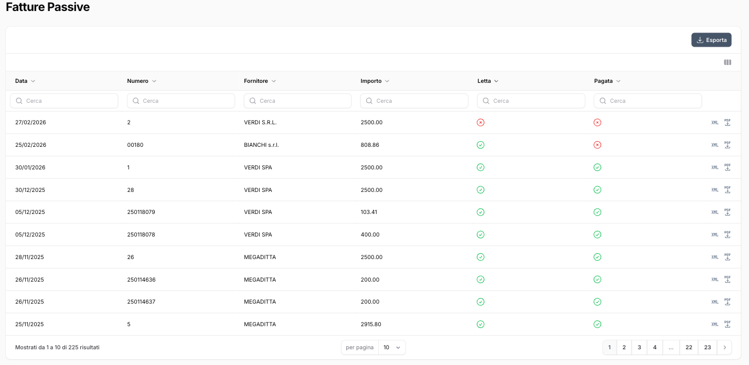Image resolution: width=749 pixels, height=365 pixels.
Task: Open the per pagina rows dropdown
Action: click(392, 347)
